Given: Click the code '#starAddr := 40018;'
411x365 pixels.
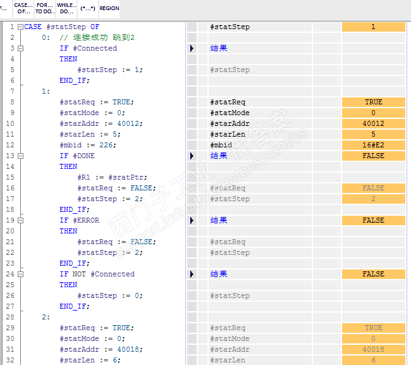Looking at the screenshot, I should 101,350.
